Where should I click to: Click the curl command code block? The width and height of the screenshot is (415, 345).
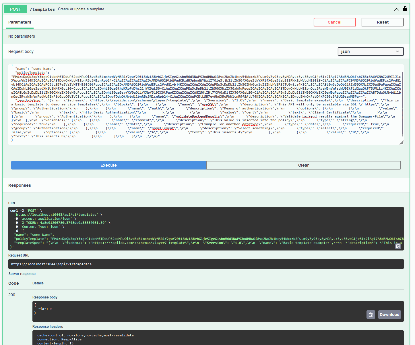[x=201, y=227]
